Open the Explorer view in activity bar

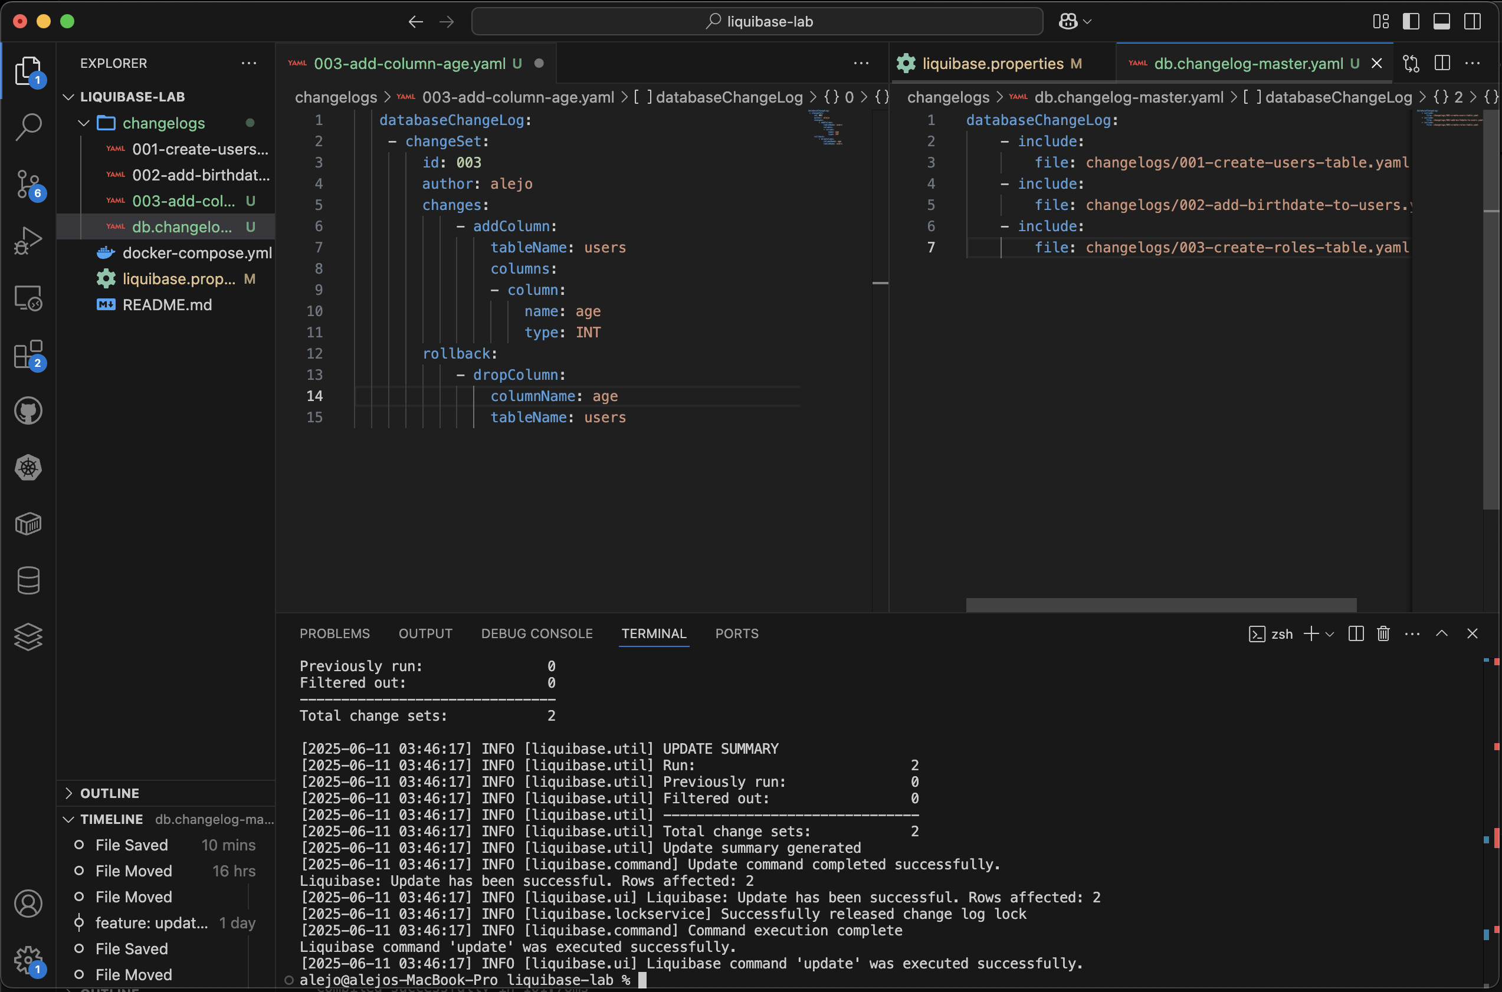click(x=28, y=71)
